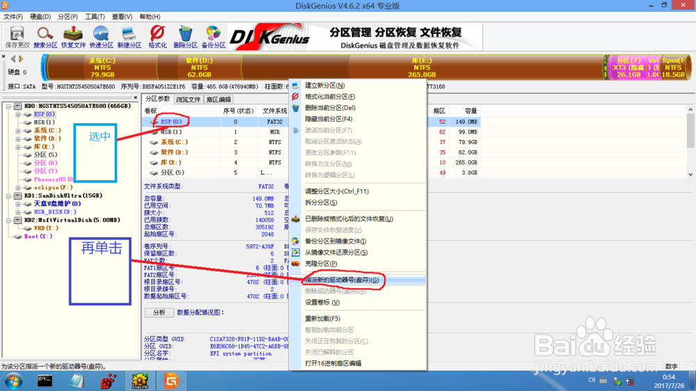Expand the 天意U盘维护(0) tree node
Screen dimensions: 696x391
pyautogui.click(x=18, y=204)
